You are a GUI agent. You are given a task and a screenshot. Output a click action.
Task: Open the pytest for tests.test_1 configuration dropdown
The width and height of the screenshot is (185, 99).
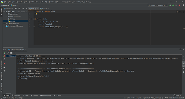(158, 5)
